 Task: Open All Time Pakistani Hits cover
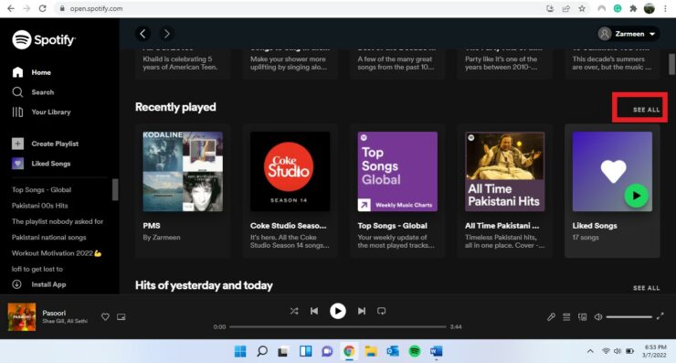click(504, 171)
